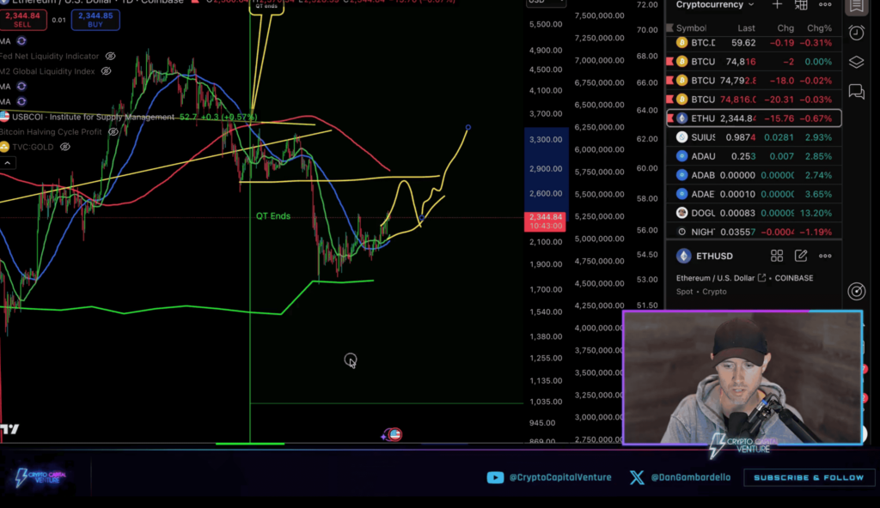
Task: Click the Sui logo in the watchlist
Action: [x=681, y=137]
